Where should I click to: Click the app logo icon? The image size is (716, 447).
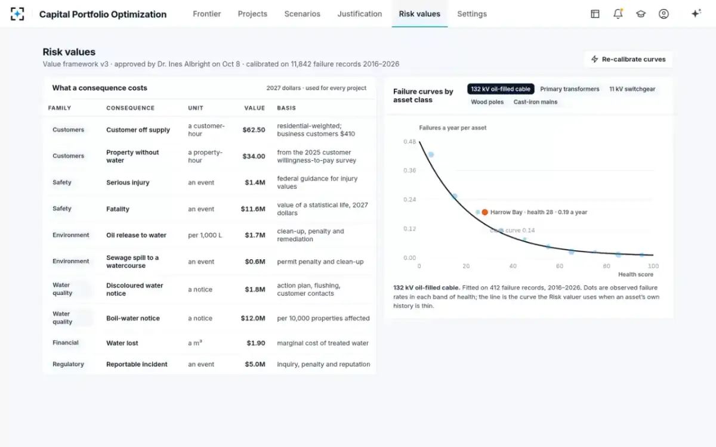[17, 14]
